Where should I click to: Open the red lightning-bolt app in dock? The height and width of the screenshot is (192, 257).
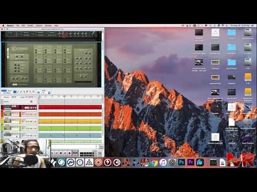(x=108, y=162)
